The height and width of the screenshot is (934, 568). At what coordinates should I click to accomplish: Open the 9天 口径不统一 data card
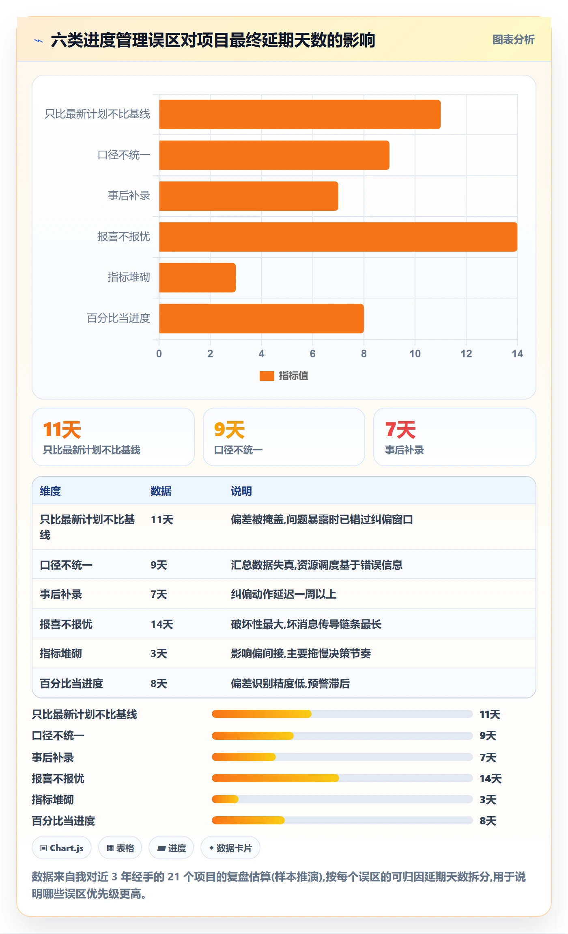click(284, 437)
